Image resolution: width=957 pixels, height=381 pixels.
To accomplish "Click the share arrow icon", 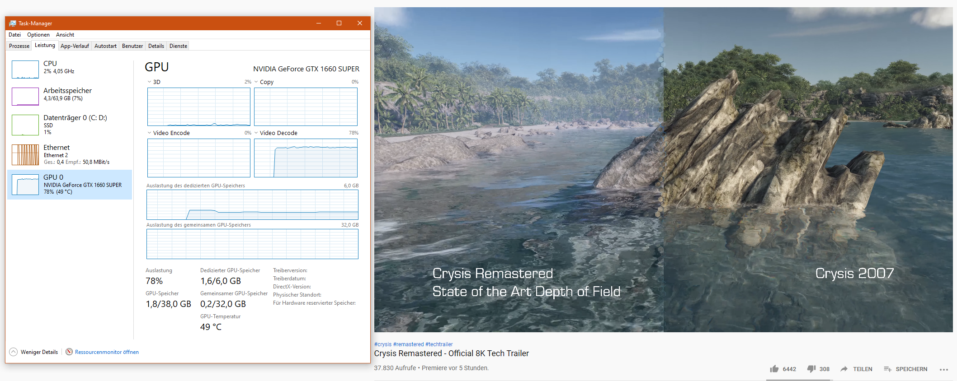I will [x=844, y=369].
